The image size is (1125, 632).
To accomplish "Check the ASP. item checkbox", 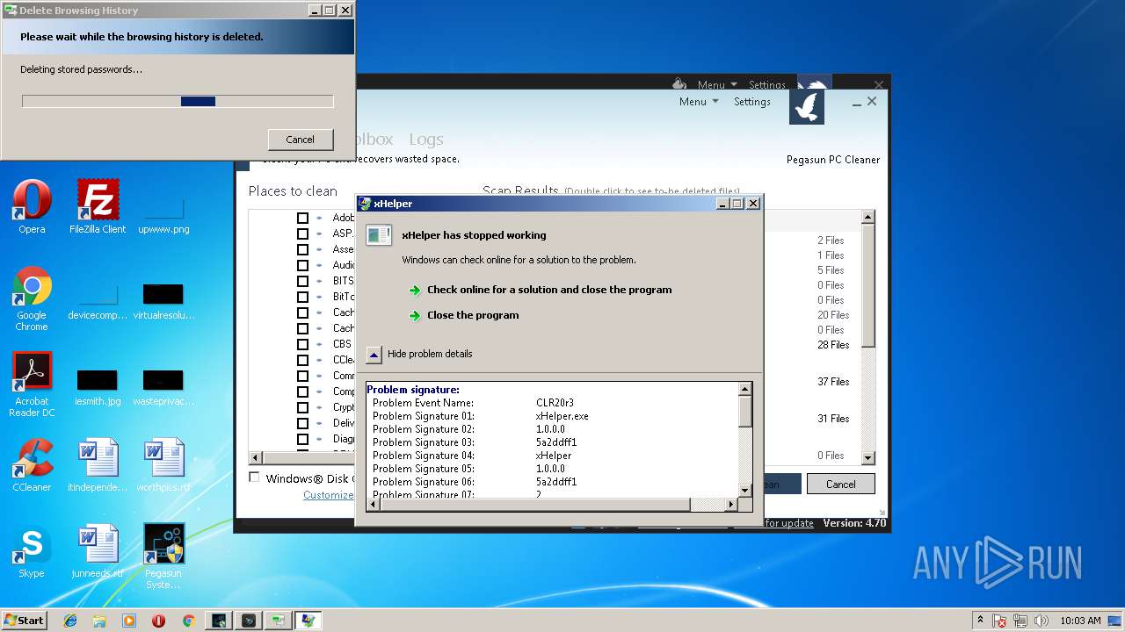I will (x=302, y=233).
